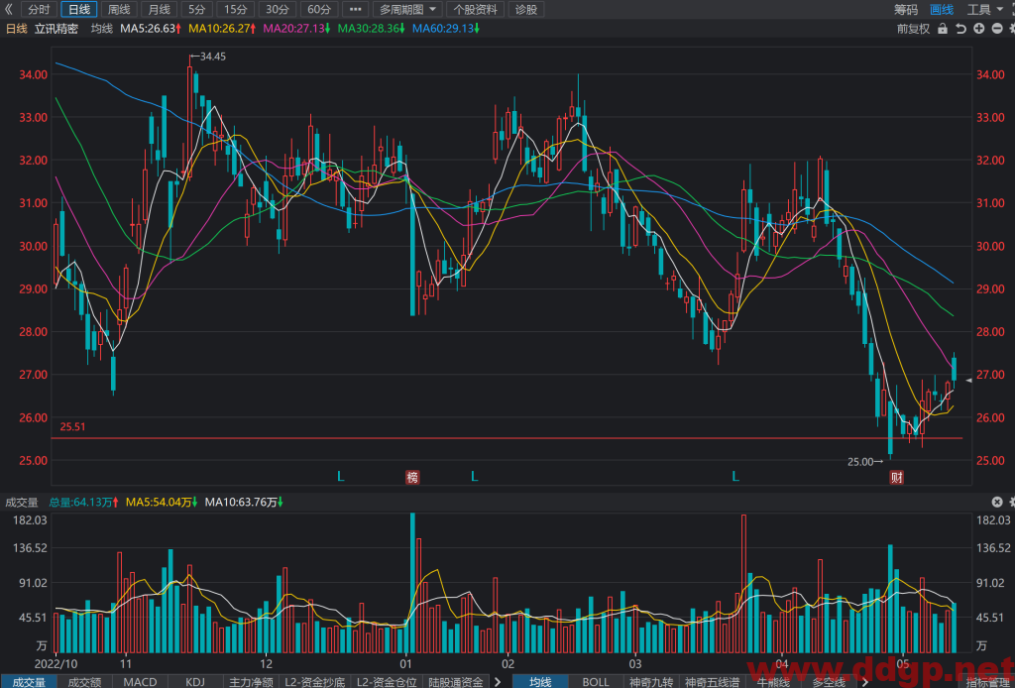Viewport: 1015px width, 688px height.
Task: Click the MA5:26.63 legend value
Action: click(151, 29)
